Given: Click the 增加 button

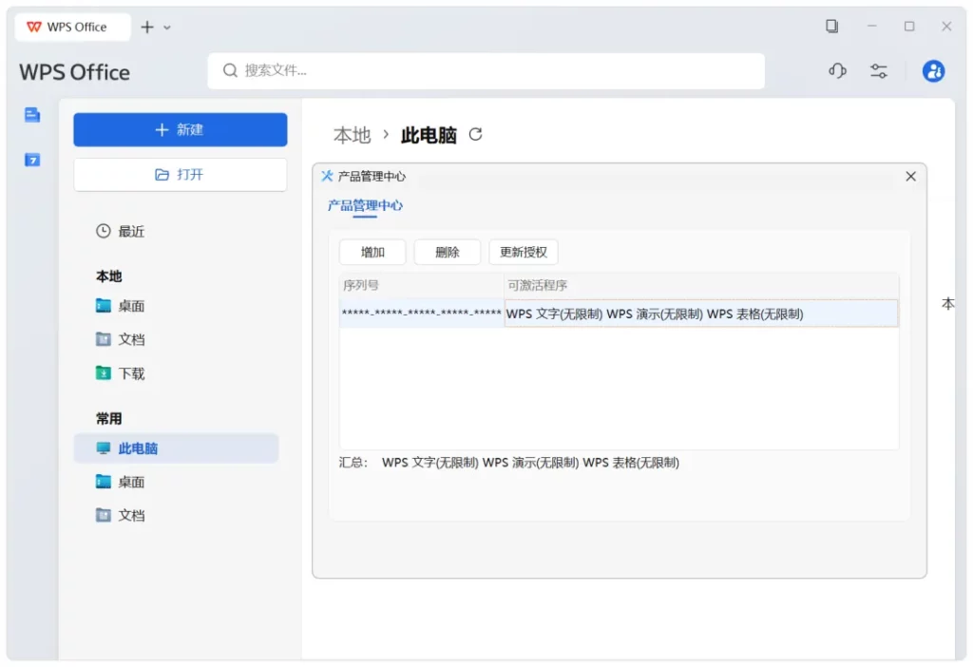Looking at the screenshot, I should click(x=372, y=252).
